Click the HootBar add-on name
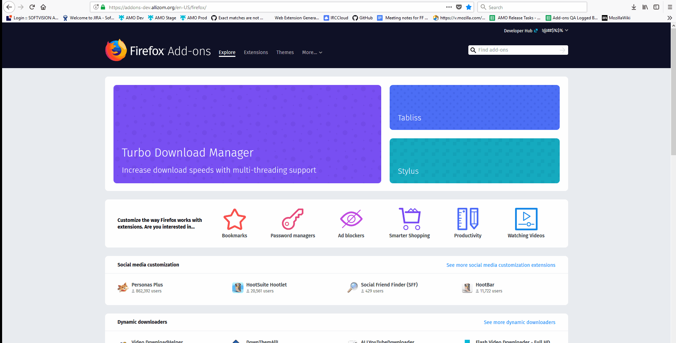The width and height of the screenshot is (676, 343). coord(485,285)
